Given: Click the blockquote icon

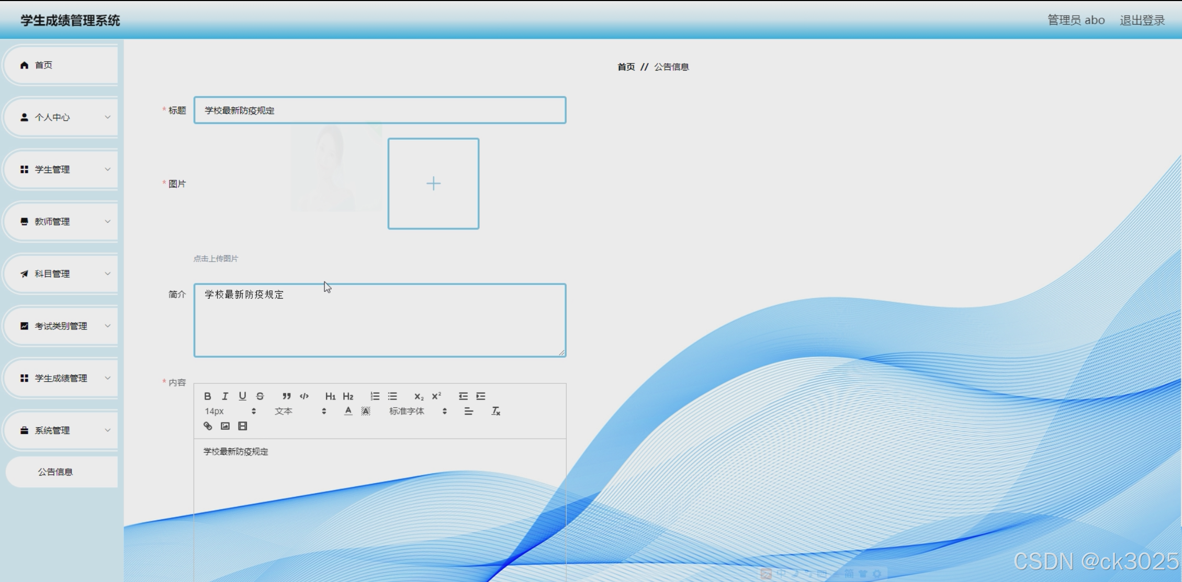Looking at the screenshot, I should 286,396.
